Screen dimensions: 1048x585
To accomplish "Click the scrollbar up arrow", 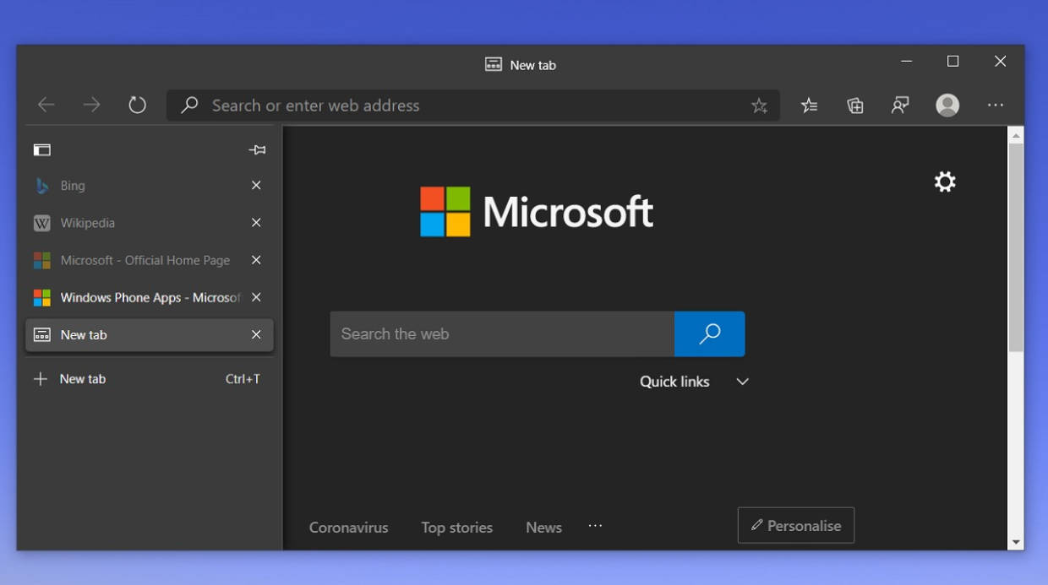I will (1016, 135).
